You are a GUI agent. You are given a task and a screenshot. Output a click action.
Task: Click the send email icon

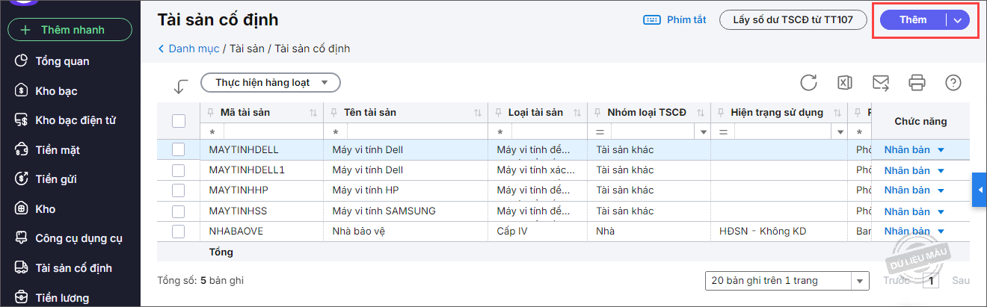tap(881, 83)
